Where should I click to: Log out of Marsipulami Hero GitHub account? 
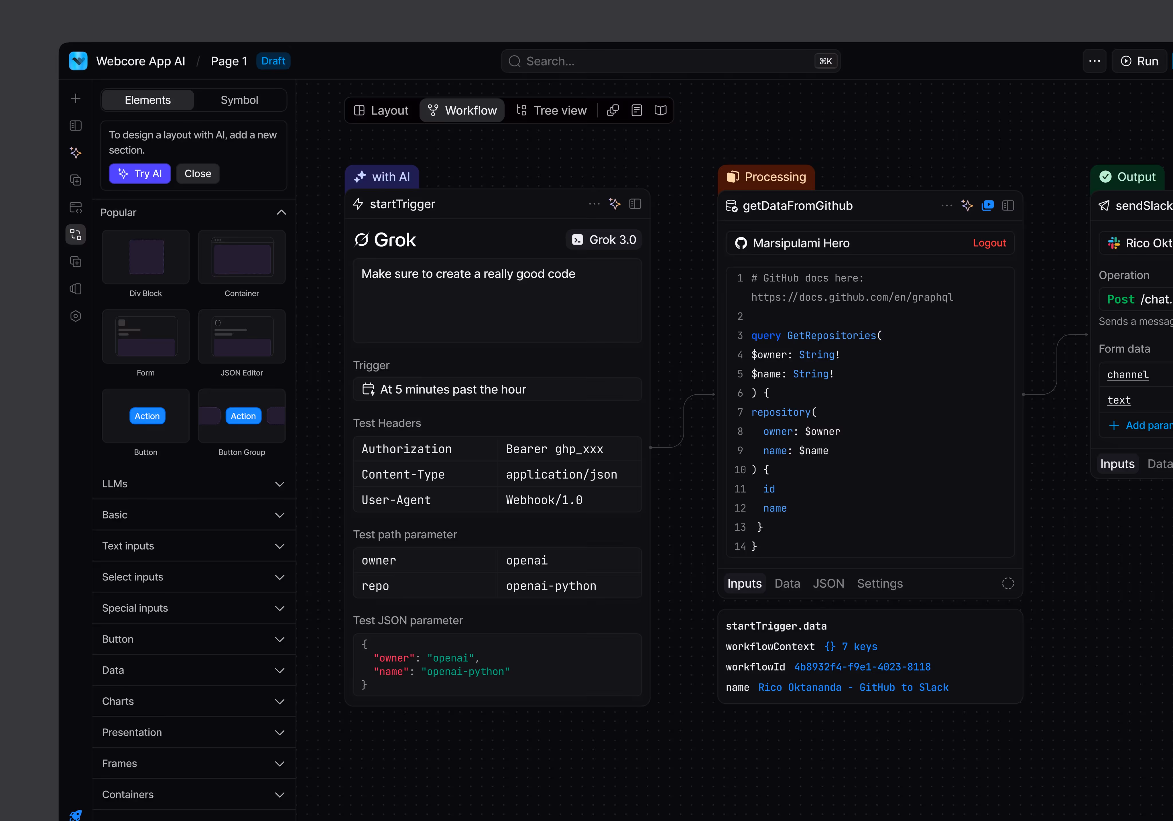[x=989, y=243]
